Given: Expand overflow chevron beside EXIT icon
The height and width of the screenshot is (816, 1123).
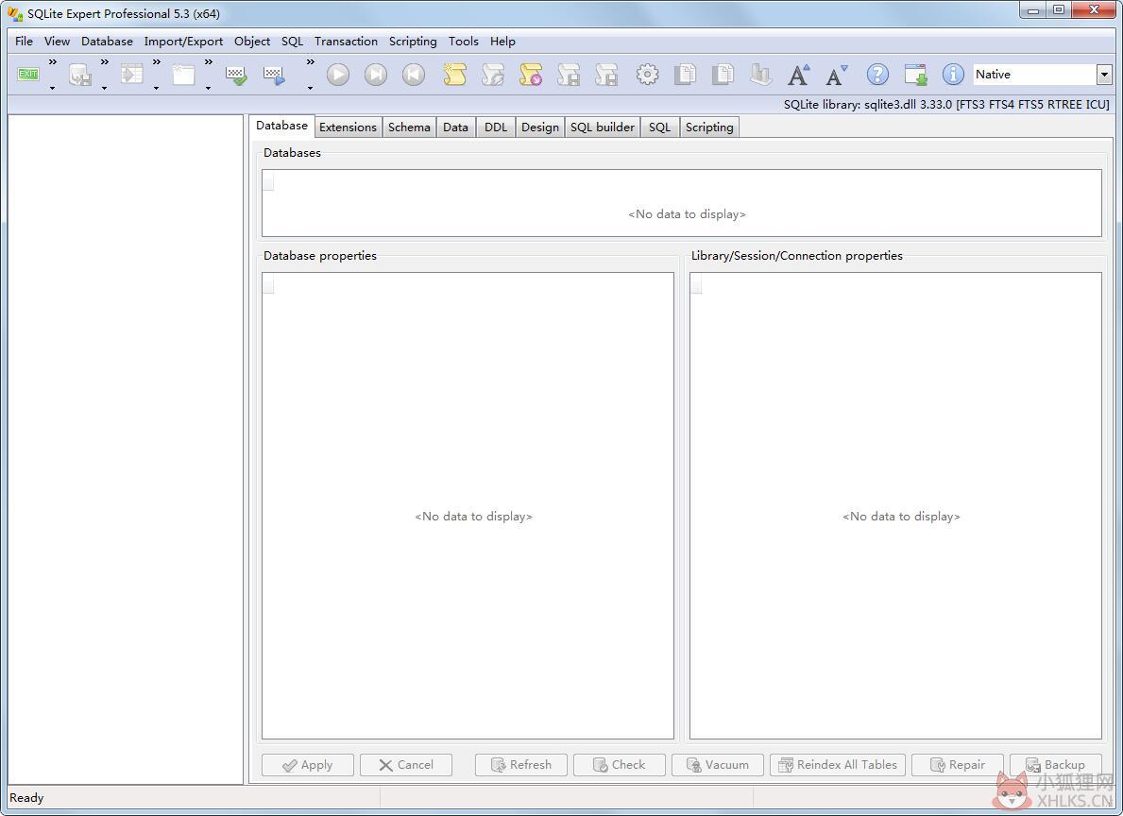Looking at the screenshot, I should 52,62.
